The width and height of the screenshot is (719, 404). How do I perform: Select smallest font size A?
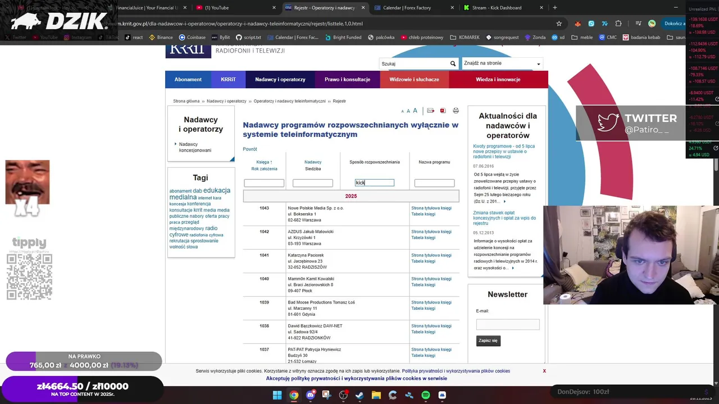(x=402, y=112)
